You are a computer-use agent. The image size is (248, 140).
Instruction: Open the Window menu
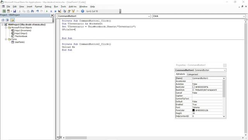83,7
